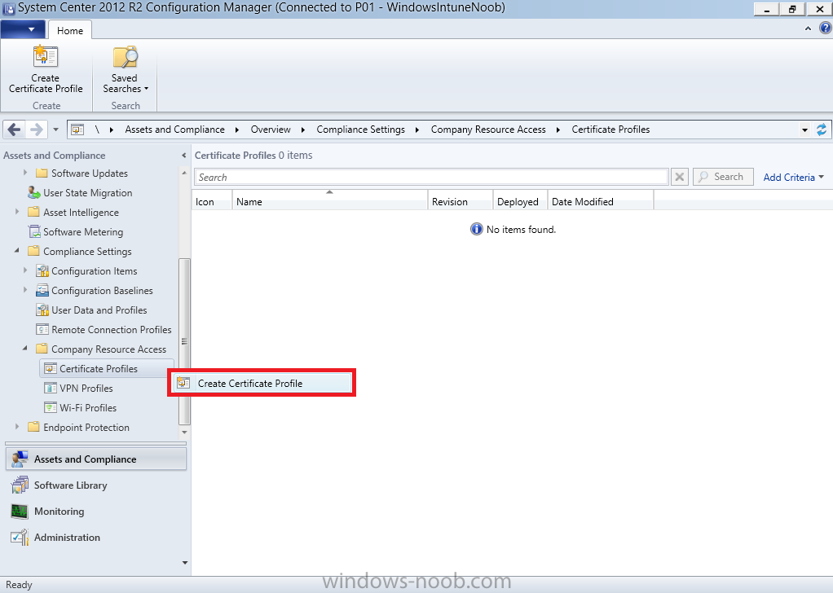The width and height of the screenshot is (833, 593).
Task: Switch to Administration workspace
Action: tap(96, 538)
